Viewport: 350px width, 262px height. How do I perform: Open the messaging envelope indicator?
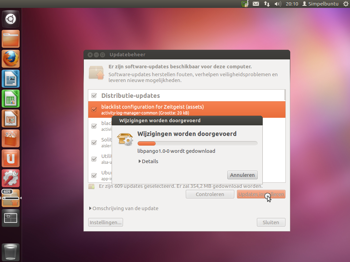pyautogui.click(x=256, y=4)
